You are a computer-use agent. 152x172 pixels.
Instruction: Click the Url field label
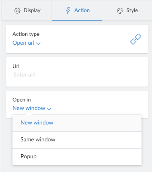[x=16, y=66]
